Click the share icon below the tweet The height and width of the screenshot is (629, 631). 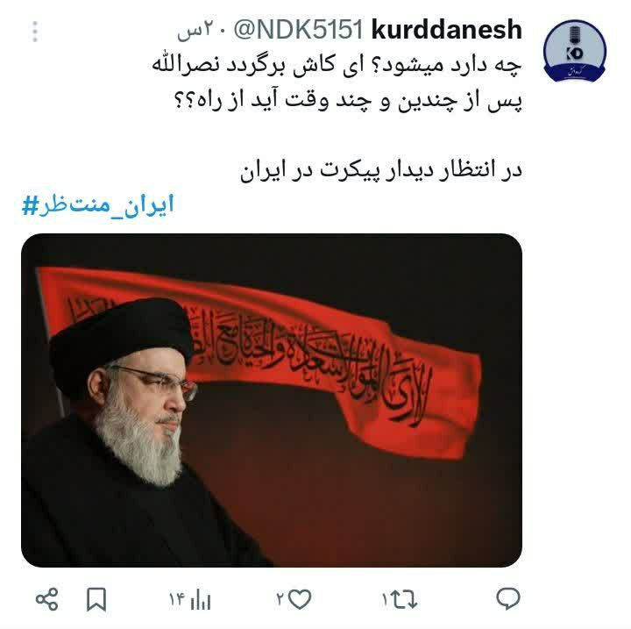coord(47,599)
